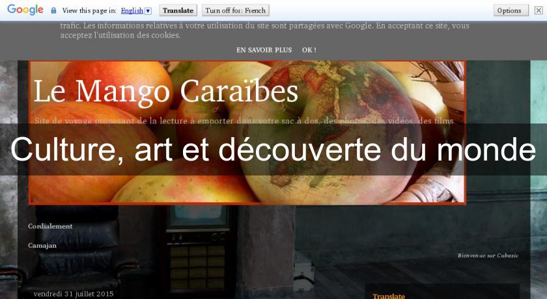Open the English language dropdown
The width and height of the screenshot is (547, 299).
pyautogui.click(x=132, y=10)
